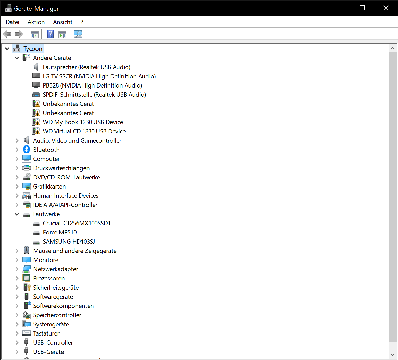Click the LG TV SSCR monitor icon
398x360 pixels.
click(36, 76)
